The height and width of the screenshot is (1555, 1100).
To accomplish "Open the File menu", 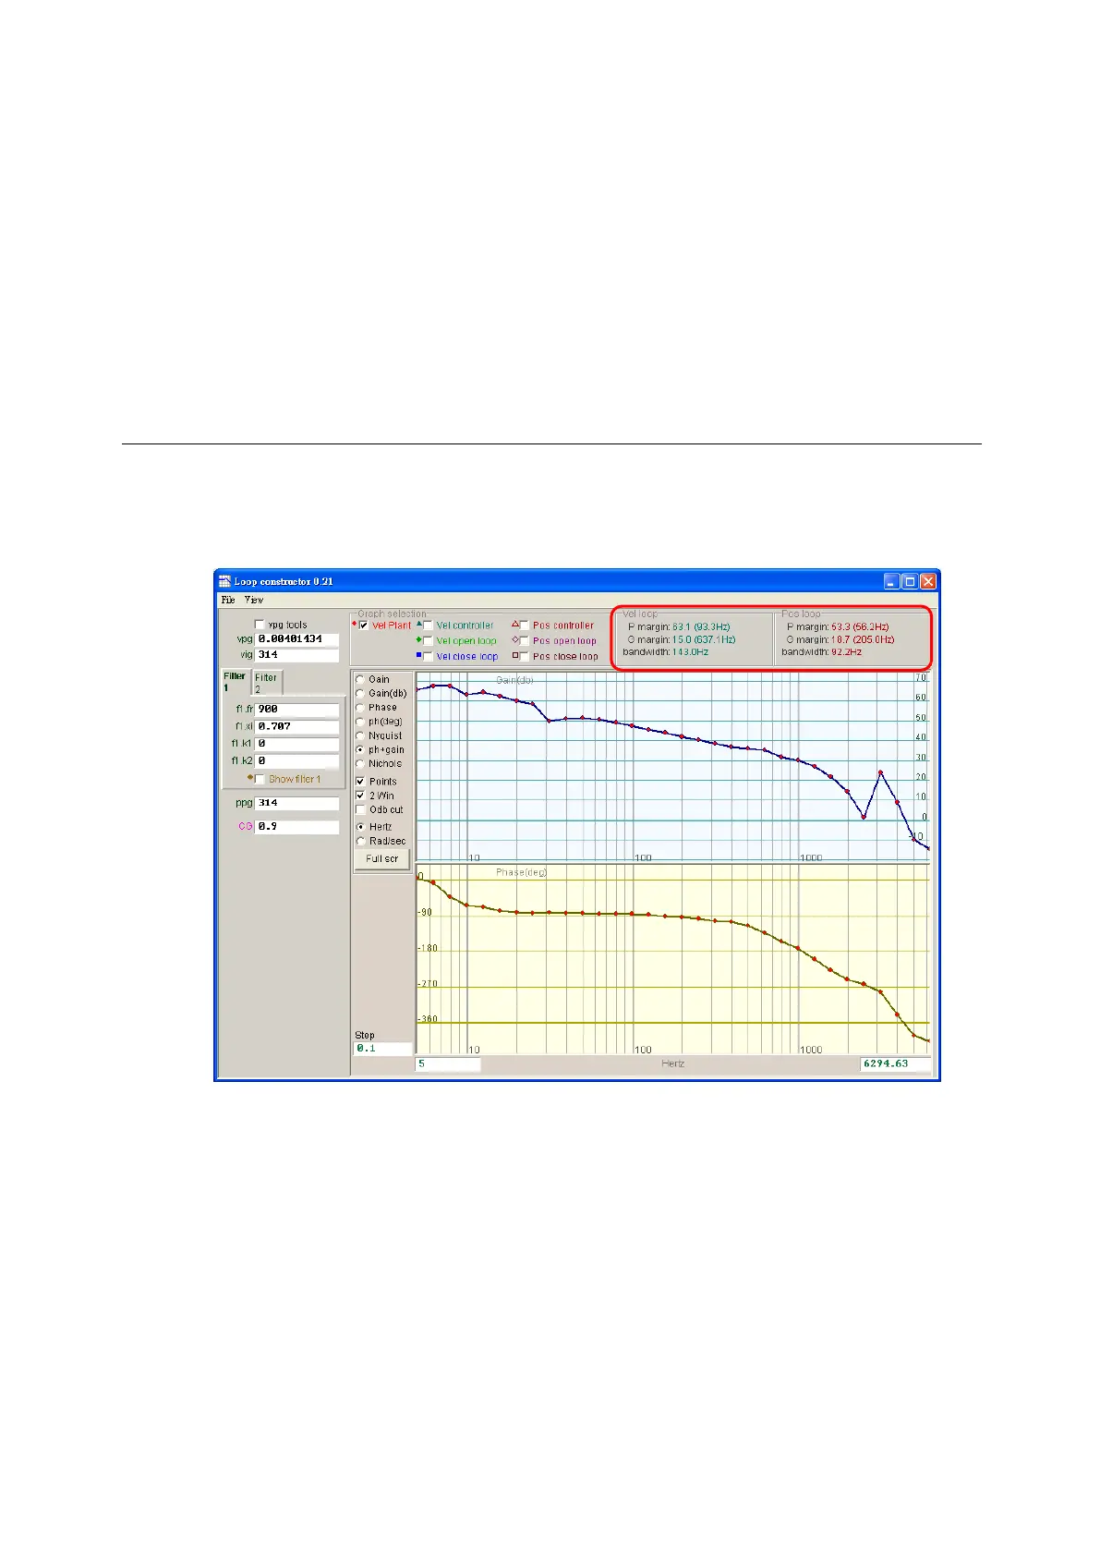I will [228, 600].
